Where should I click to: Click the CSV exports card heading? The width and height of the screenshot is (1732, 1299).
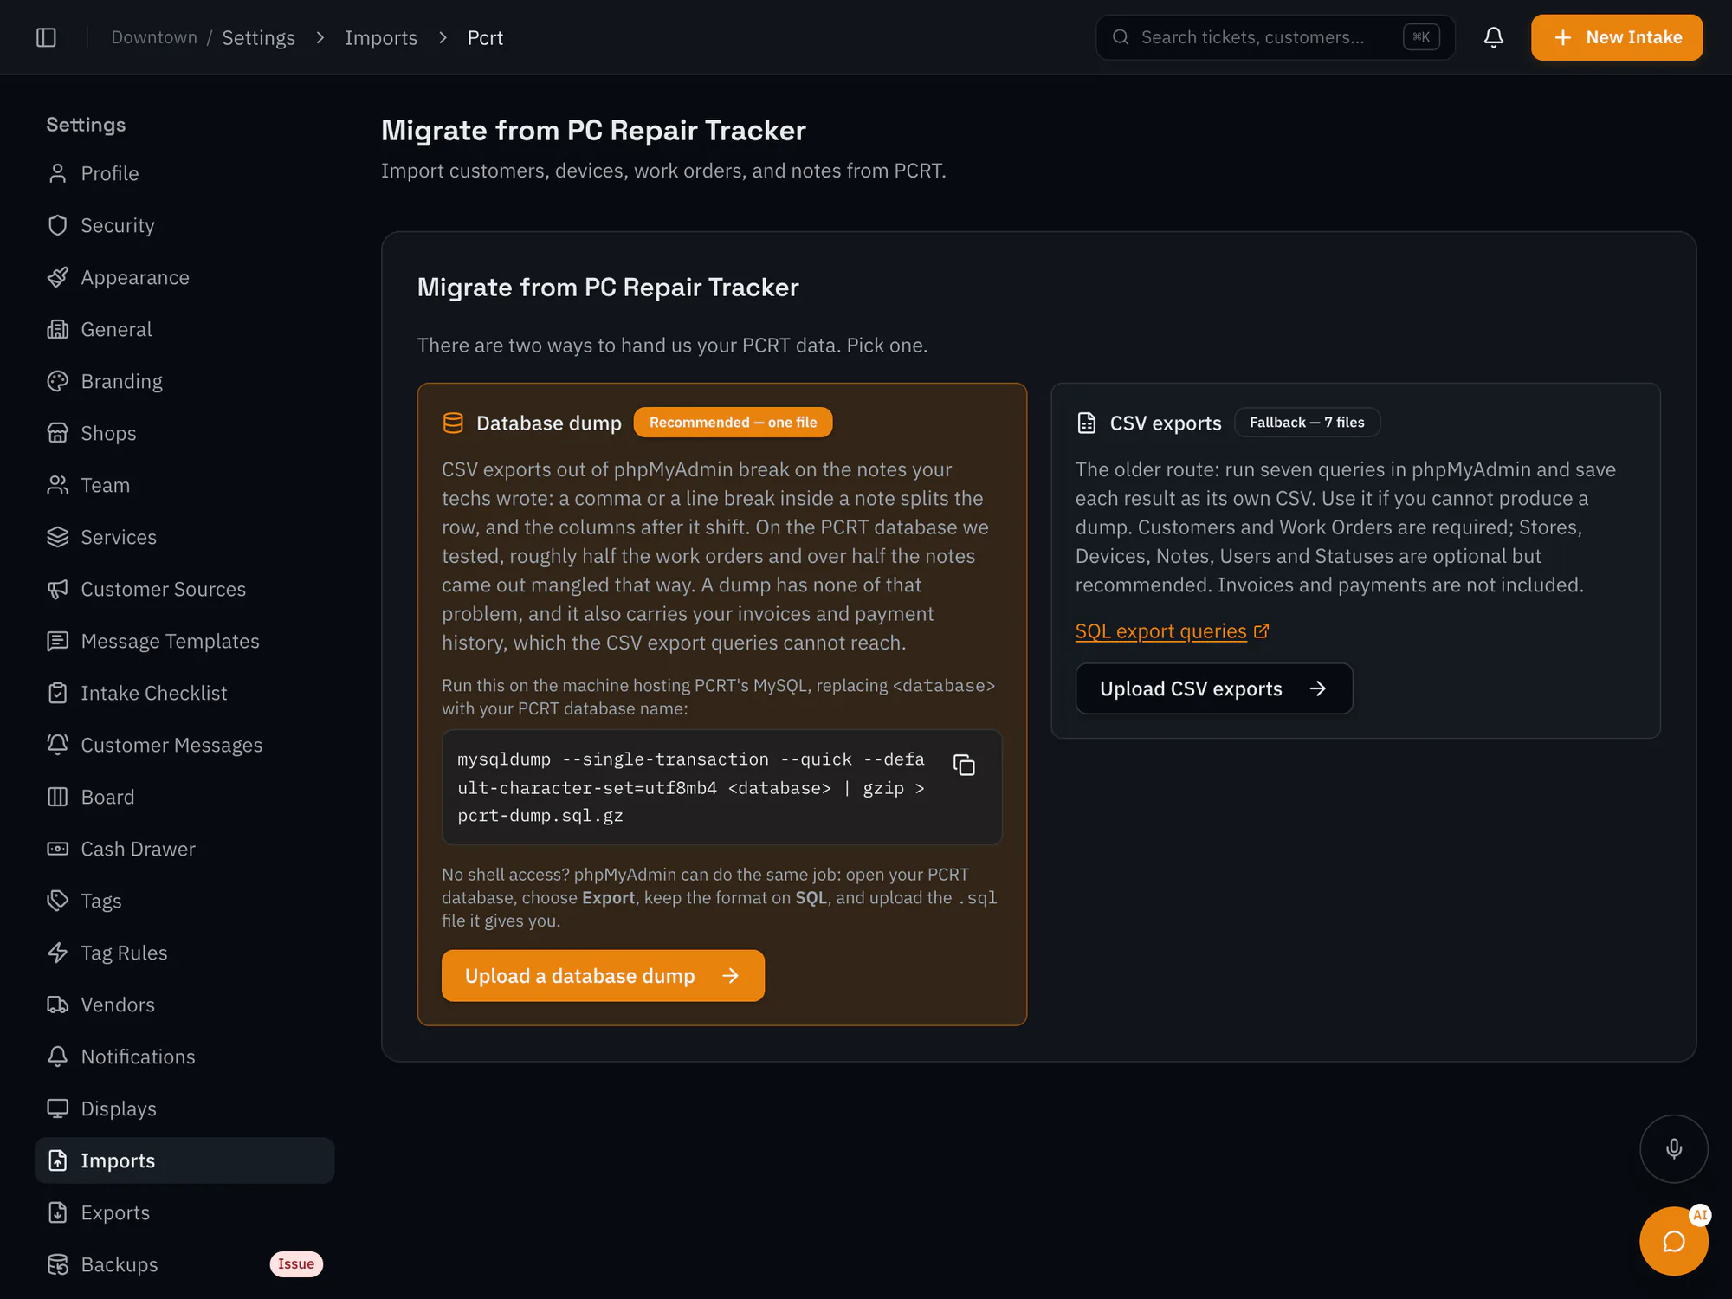[x=1165, y=423]
